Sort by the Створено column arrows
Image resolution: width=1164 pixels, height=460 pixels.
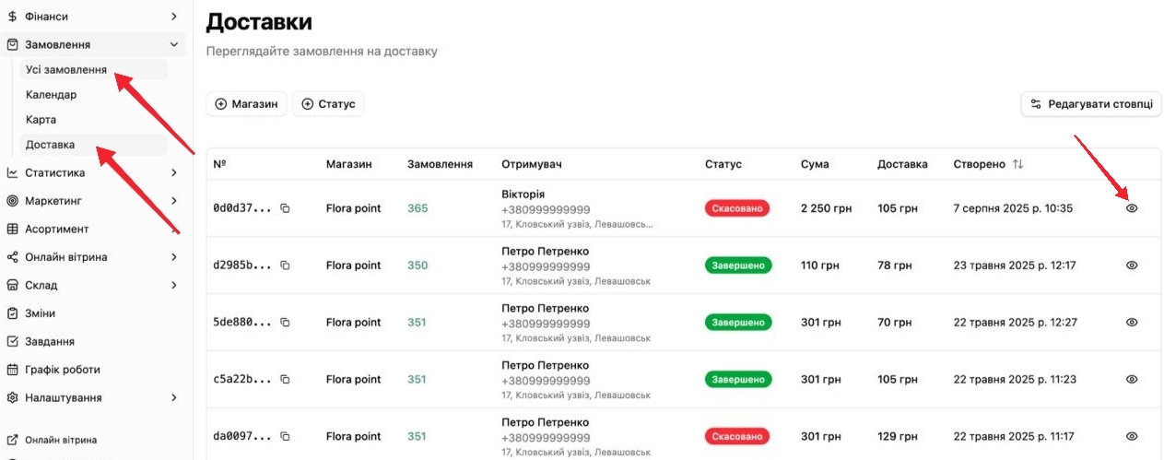pos(1017,164)
